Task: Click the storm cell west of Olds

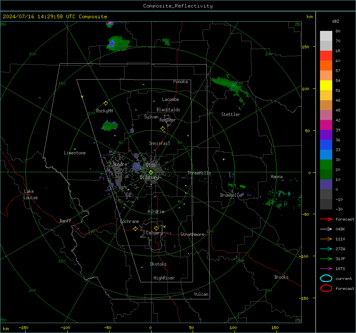Action: (137, 167)
